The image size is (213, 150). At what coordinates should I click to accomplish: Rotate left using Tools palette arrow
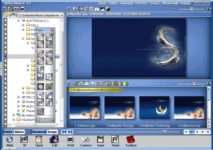click(x=41, y=95)
